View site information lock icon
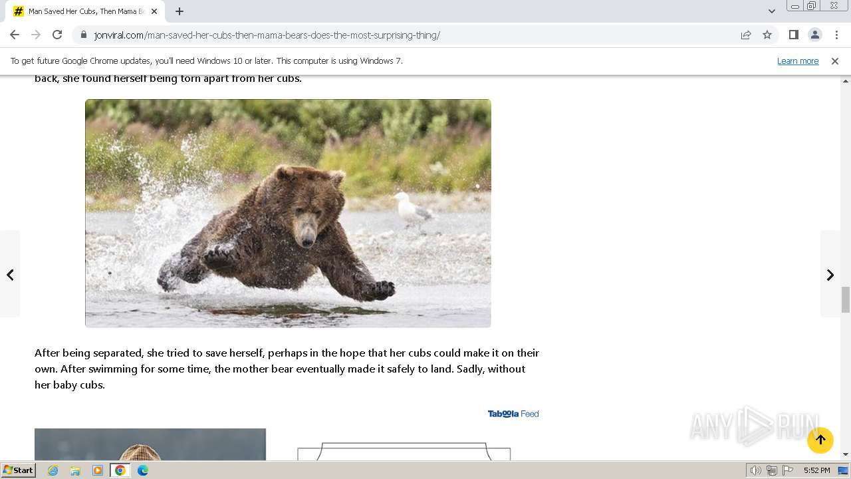 point(83,35)
